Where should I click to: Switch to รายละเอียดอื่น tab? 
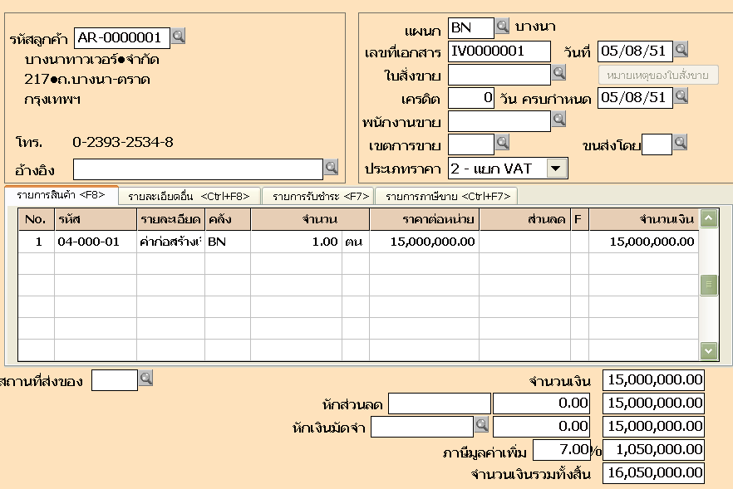(x=189, y=196)
